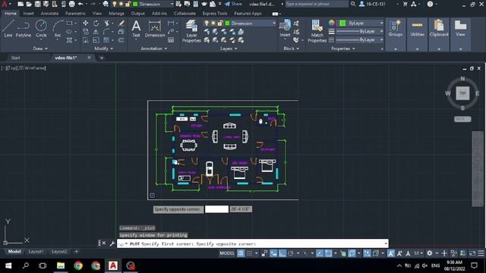Open Chrome from Windows taskbar
The width and height of the screenshot is (486, 273).
[78, 265]
